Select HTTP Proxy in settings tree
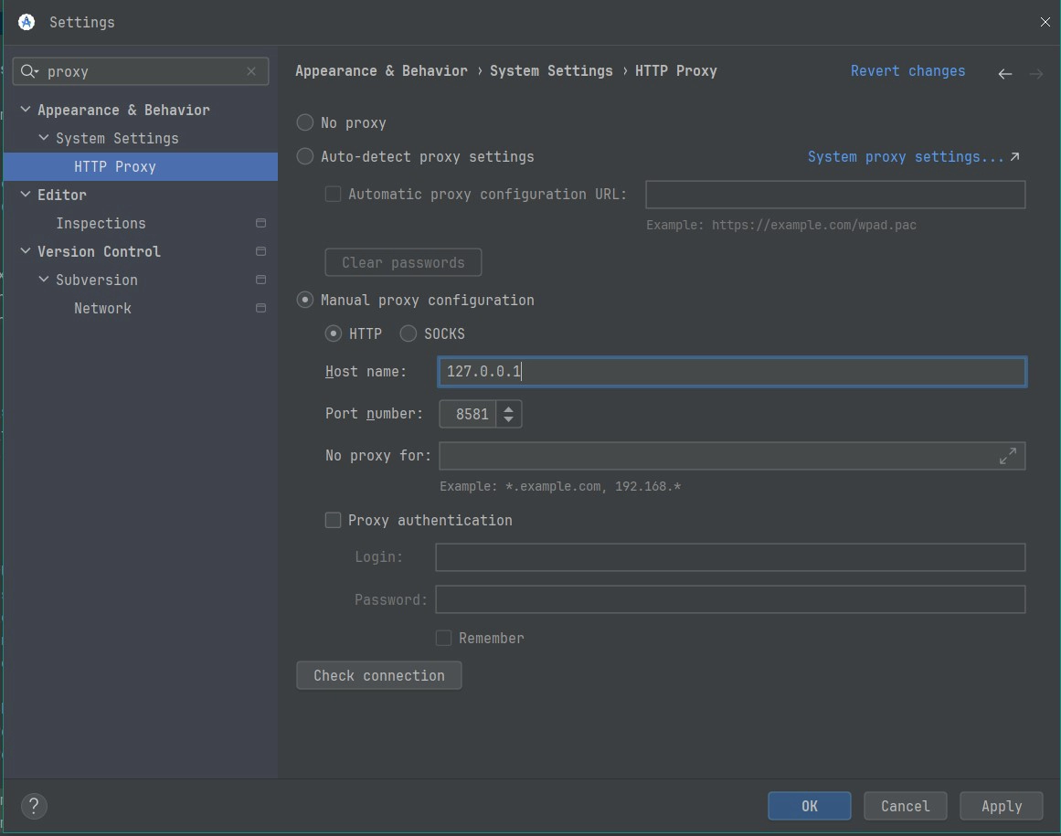The image size is (1061, 836). (x=140, y=166)
